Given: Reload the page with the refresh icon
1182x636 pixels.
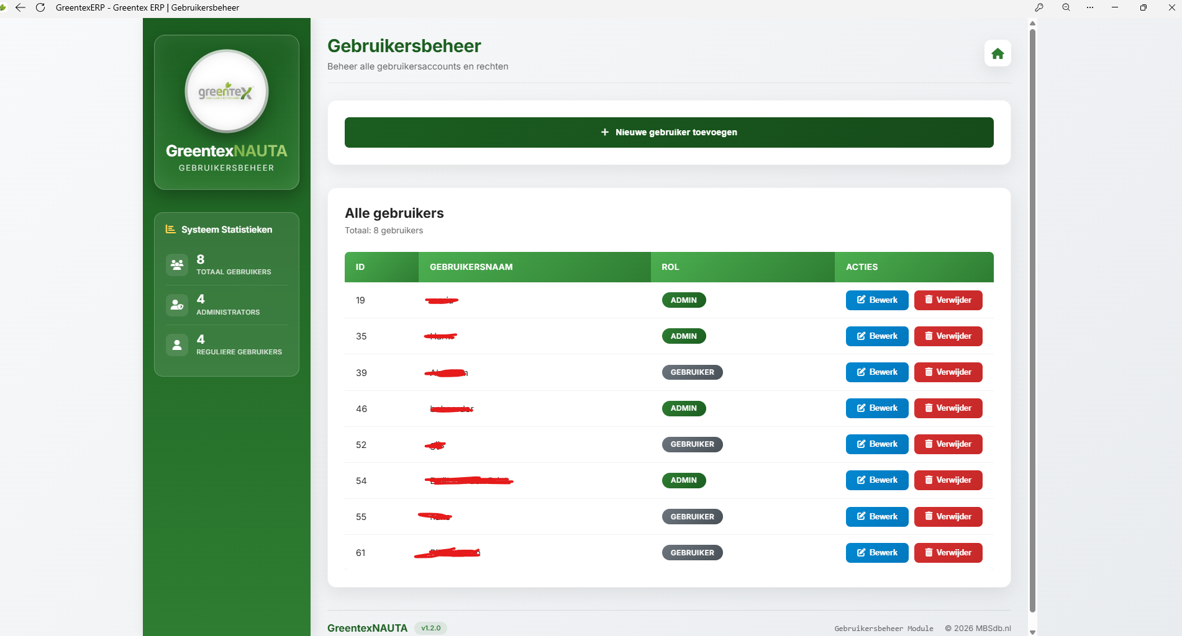Looking at the screenshot, I should coord(40,7).
